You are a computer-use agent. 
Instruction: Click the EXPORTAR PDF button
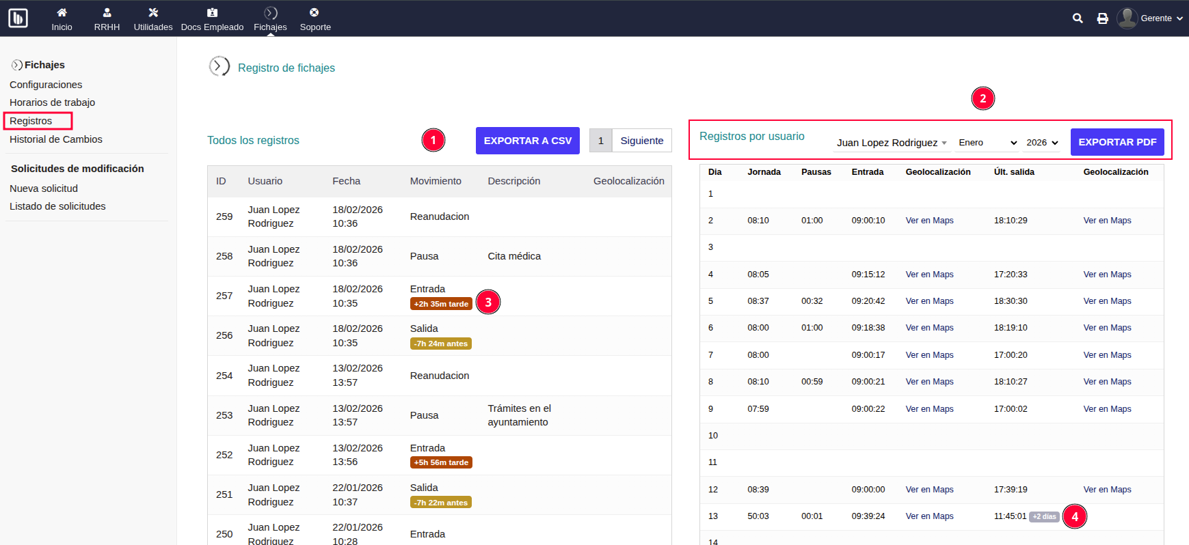pyautogui.click(x=1117, y=142)
